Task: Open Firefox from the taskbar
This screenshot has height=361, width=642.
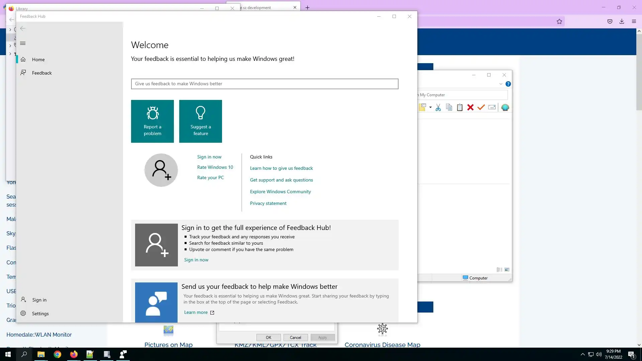Action: (x=74, y=354)
